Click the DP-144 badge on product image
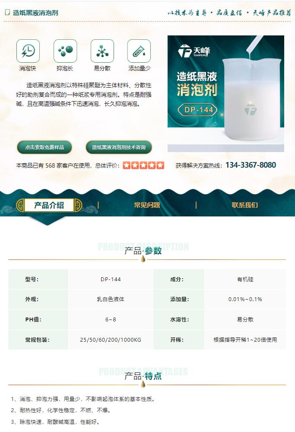 click(x=198, y=110)
